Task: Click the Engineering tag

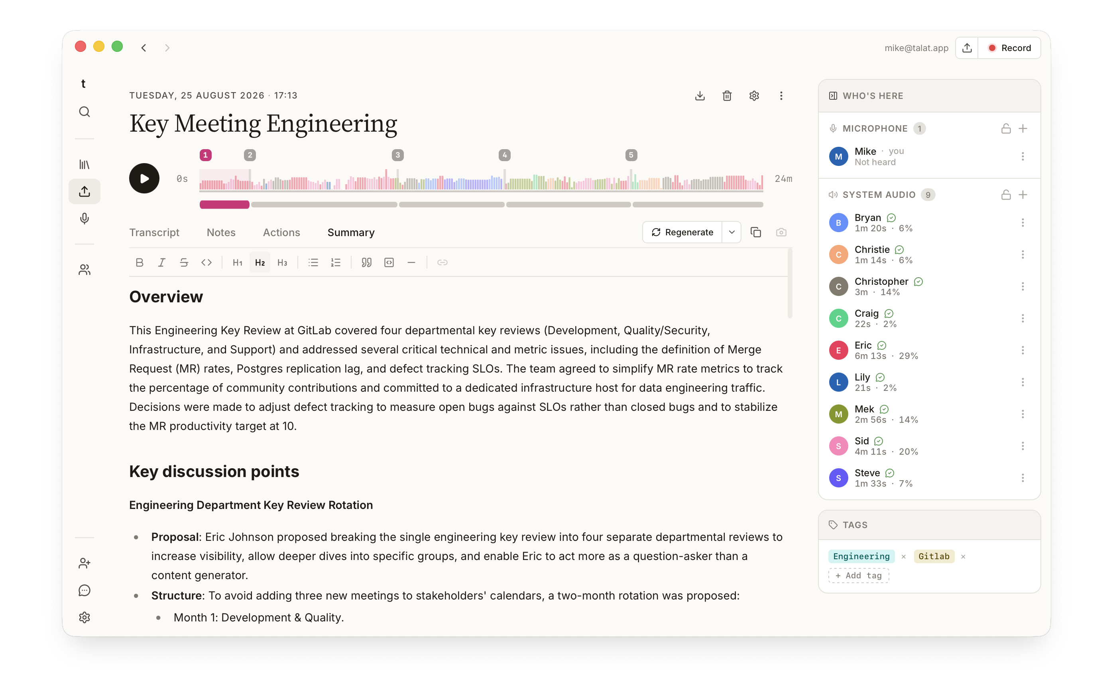Action: [861, 556]
